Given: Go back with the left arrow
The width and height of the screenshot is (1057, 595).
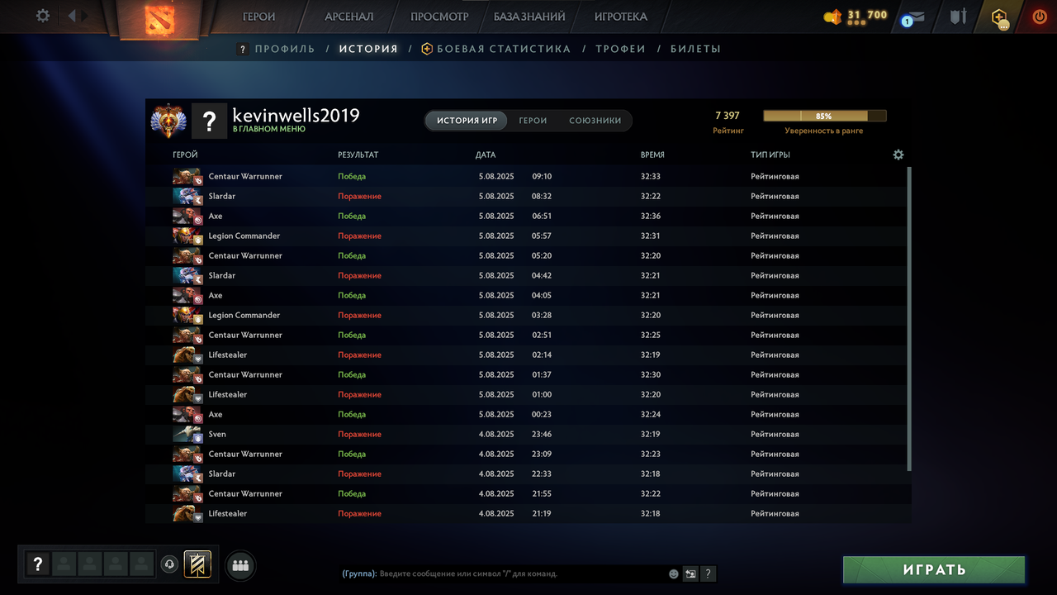Looking at the screenshot, I should 71,16.
